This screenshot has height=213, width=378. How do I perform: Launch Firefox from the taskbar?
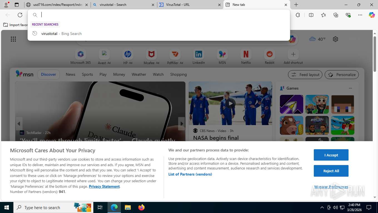(141, 207)
